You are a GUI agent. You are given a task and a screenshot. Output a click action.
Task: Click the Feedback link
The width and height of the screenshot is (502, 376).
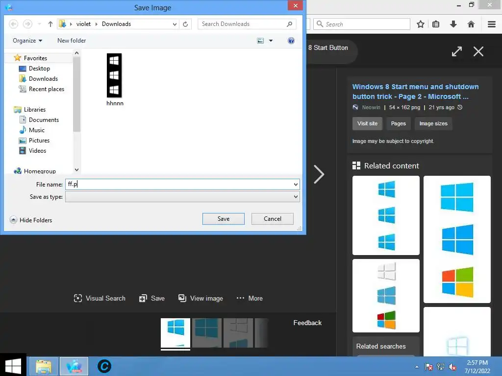point(307,323)
